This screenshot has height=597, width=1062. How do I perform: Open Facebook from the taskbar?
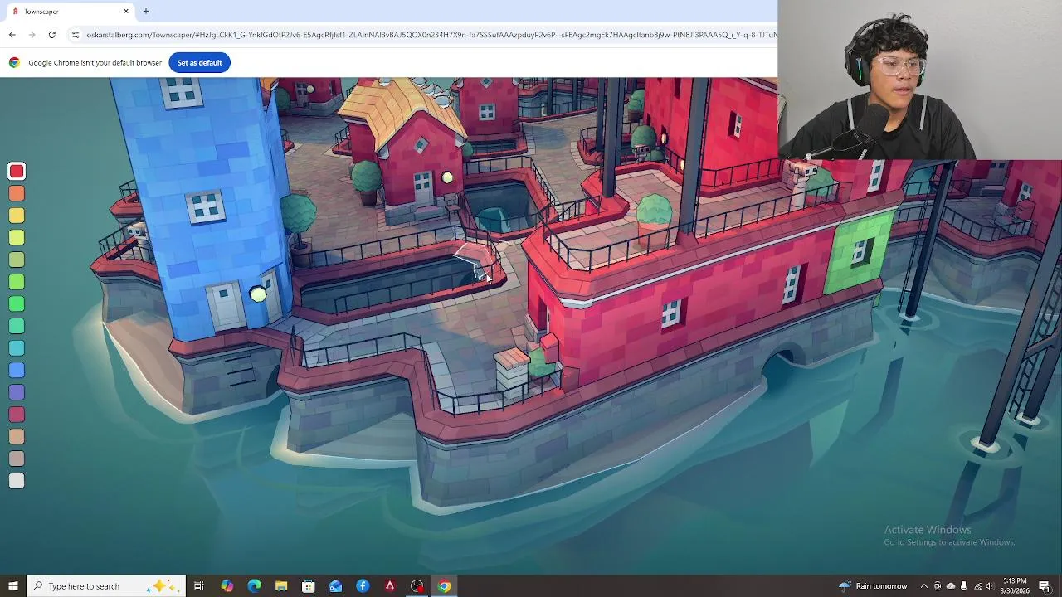point(363,586)
